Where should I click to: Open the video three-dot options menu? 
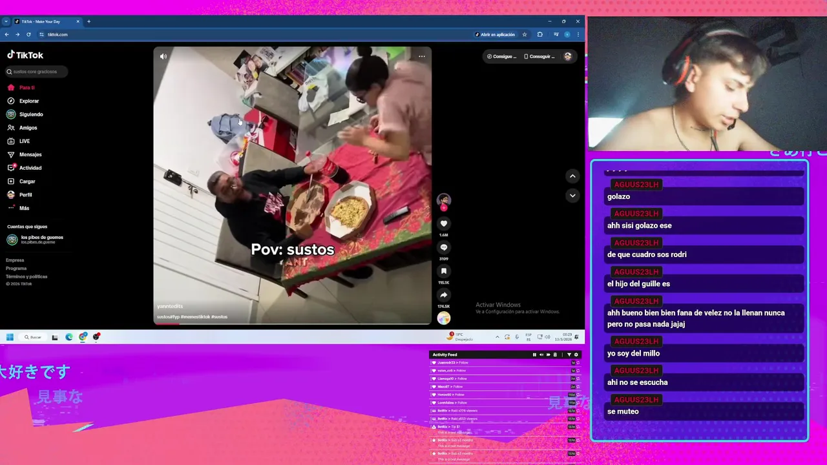click(422, 56)
